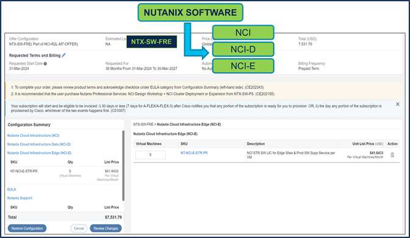Open the EULA category link
This screenshot has width=410, height=238.
(12, 189)
